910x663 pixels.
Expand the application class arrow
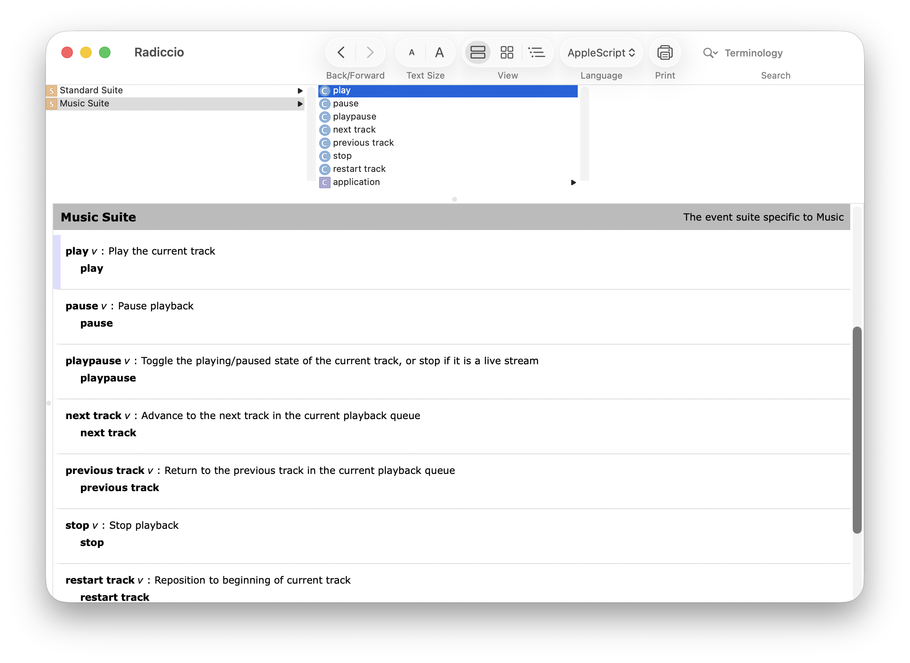[x=573, y=182]
